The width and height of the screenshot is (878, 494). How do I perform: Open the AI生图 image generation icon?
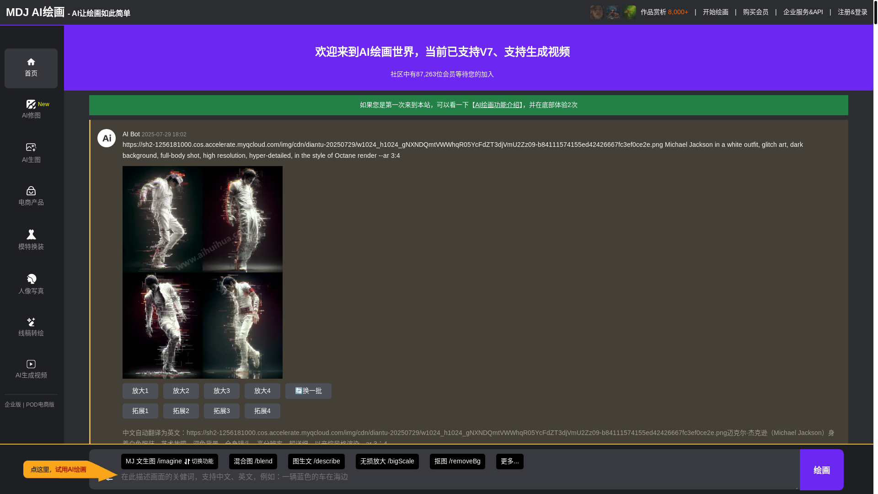tap(31, 147)
